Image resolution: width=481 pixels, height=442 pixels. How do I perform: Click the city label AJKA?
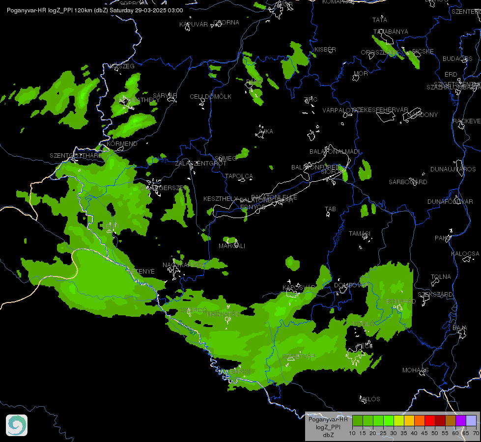click(x=266, y=131)
